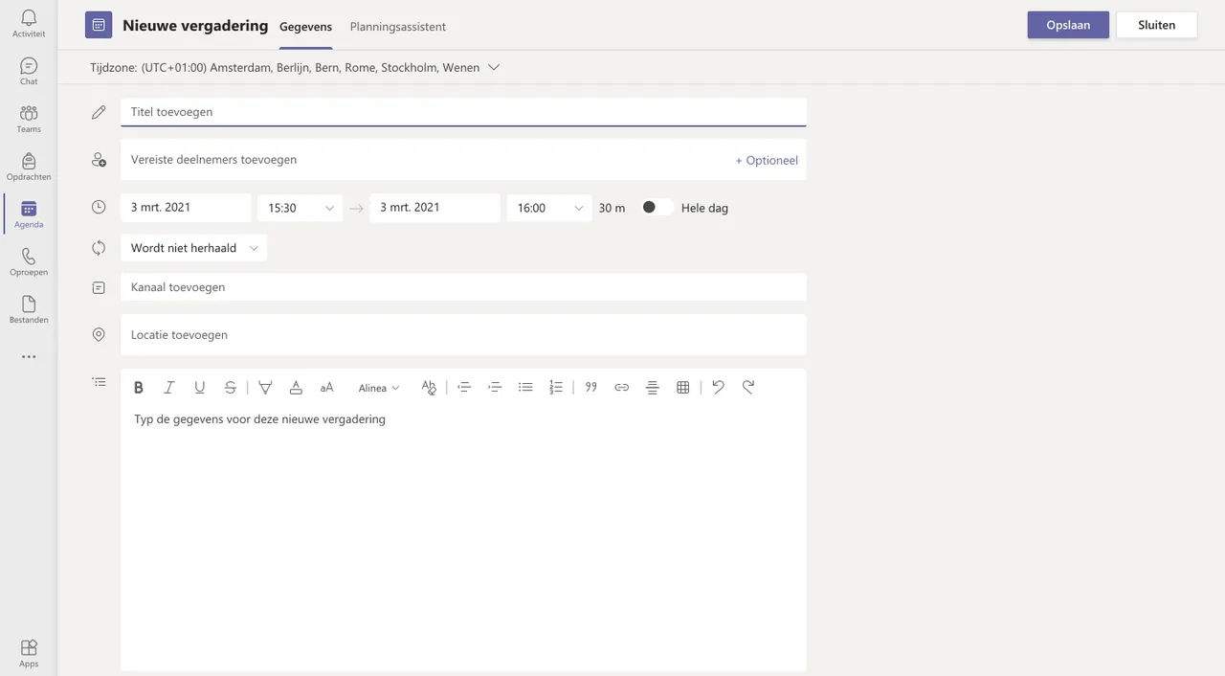Switch to the Planningsassistent tab
Screen dimensions: 1225x676
398,27
